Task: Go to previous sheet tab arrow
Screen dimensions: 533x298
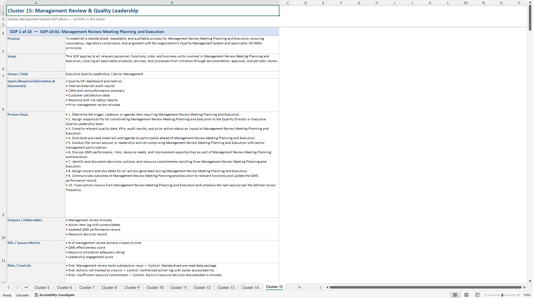Action: click(9, 287)
